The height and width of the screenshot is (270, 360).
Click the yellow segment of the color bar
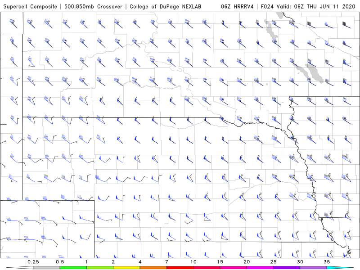[x=126, y=268]
